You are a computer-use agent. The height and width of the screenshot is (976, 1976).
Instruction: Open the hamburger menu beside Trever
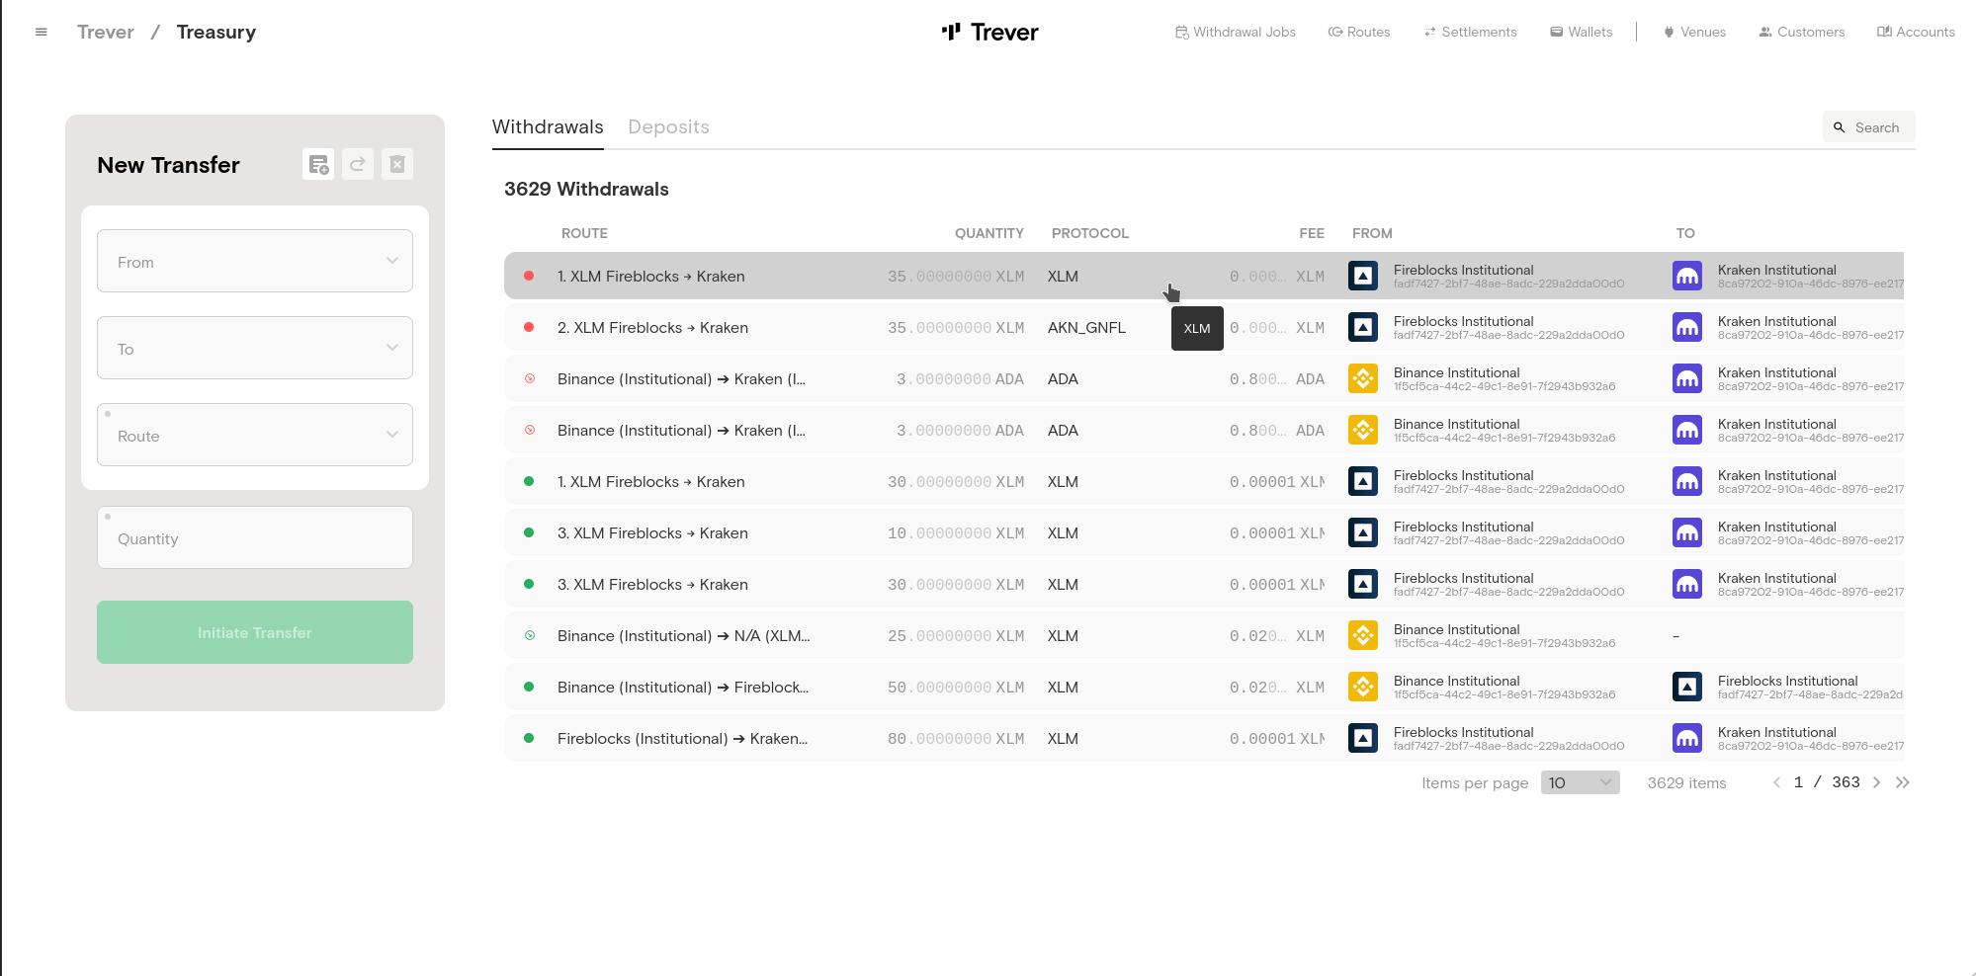pos(42,32)
